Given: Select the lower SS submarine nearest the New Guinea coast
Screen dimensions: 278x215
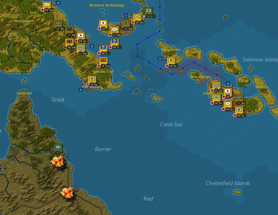Looking at the screenshot, I should click(103, 49).
